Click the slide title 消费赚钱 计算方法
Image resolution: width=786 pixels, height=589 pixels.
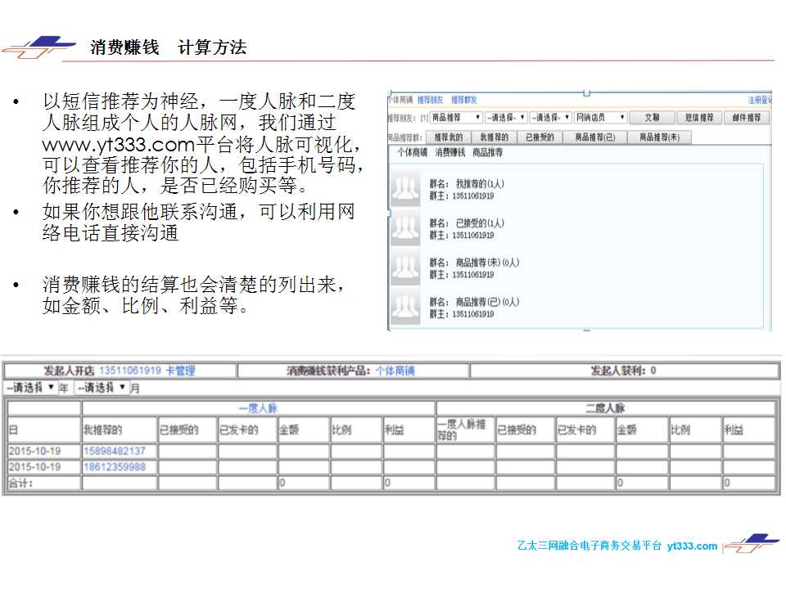tap(169, 47)
